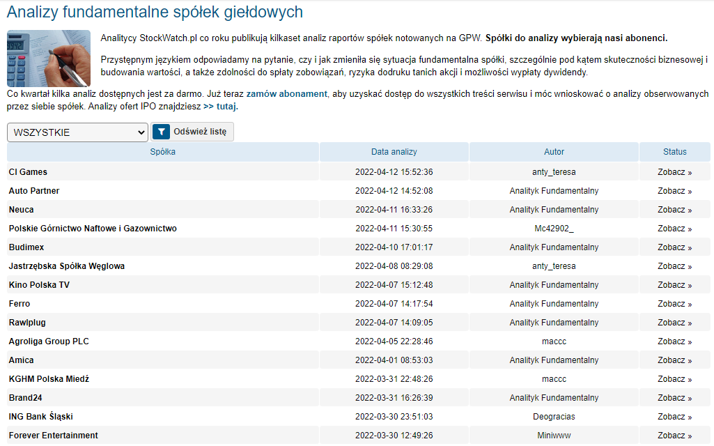Click the date 2022-04-05 22:28:46
This screenshot has height=446, width=714.
394,341
